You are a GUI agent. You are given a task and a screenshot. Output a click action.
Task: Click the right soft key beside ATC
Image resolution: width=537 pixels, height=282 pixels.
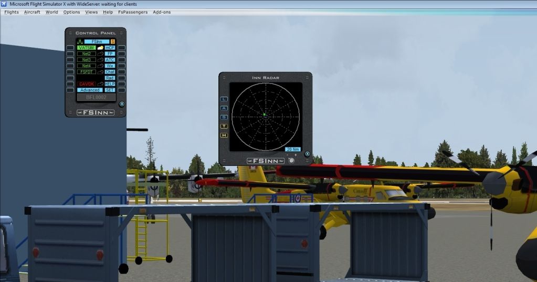(x=122, y=60)
